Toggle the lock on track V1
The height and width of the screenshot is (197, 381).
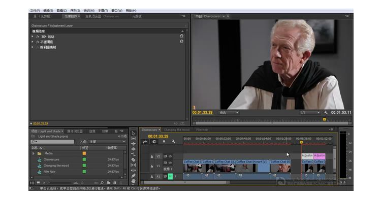[152, 166]
